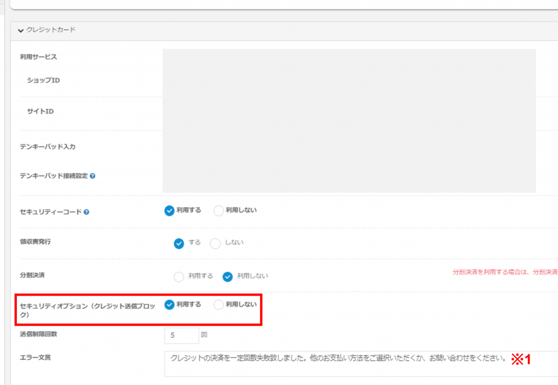Click the ショップID label

pos(44,80)
